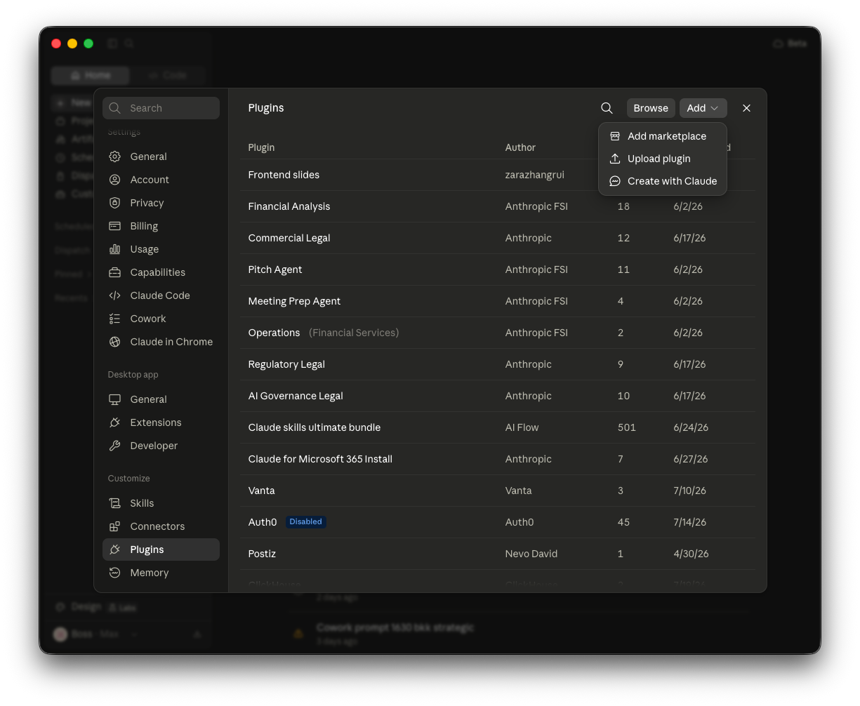The image size is (860, 706).
Task: Open Extensions plug icon
Action: [114, 422]
